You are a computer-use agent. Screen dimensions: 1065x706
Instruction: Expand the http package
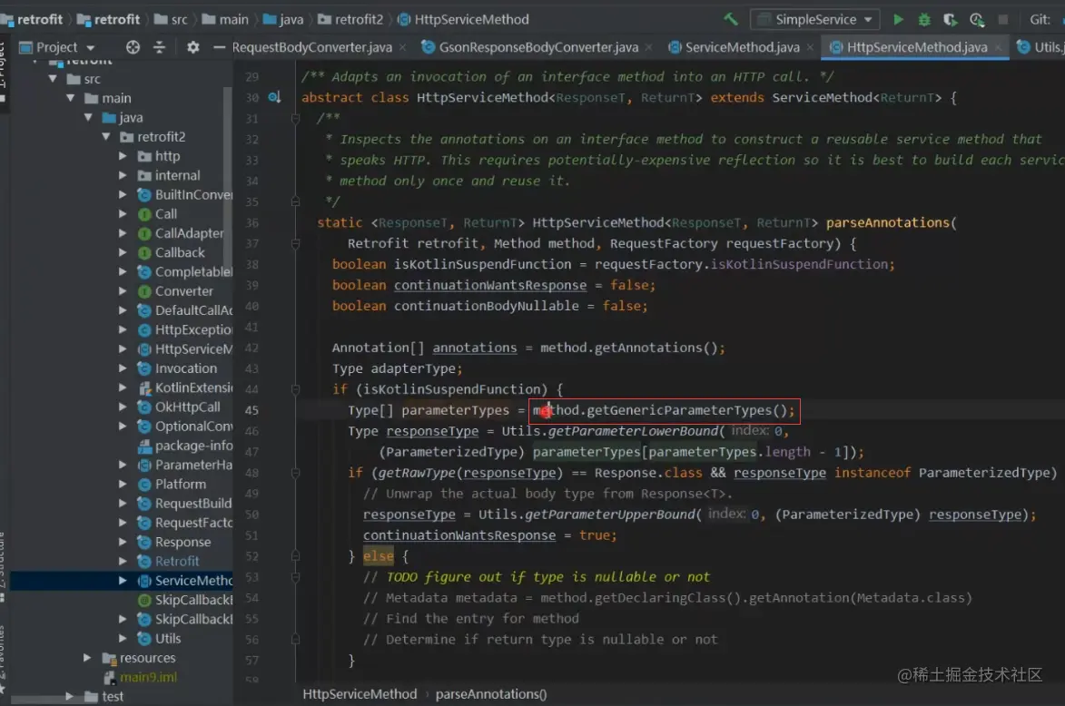123,155
